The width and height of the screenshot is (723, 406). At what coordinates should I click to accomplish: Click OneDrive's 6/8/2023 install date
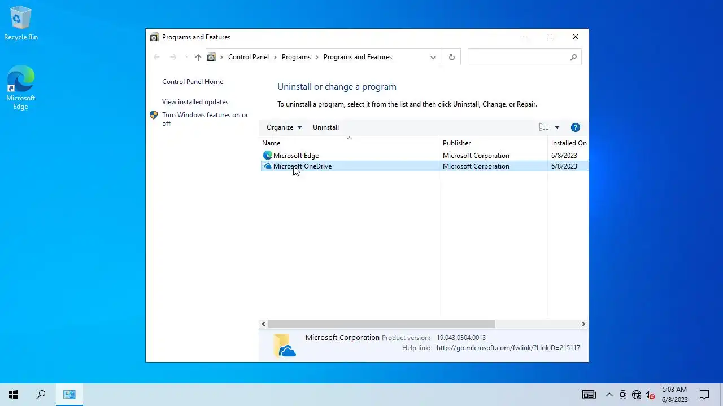564,166
